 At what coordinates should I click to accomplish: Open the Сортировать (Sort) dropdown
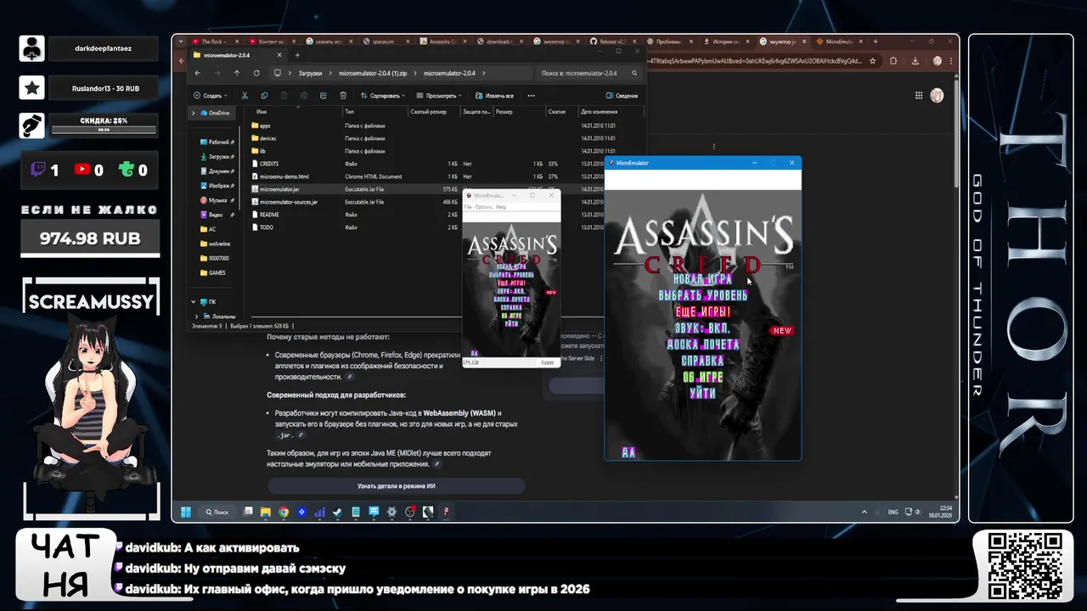[x=382, y=96]
